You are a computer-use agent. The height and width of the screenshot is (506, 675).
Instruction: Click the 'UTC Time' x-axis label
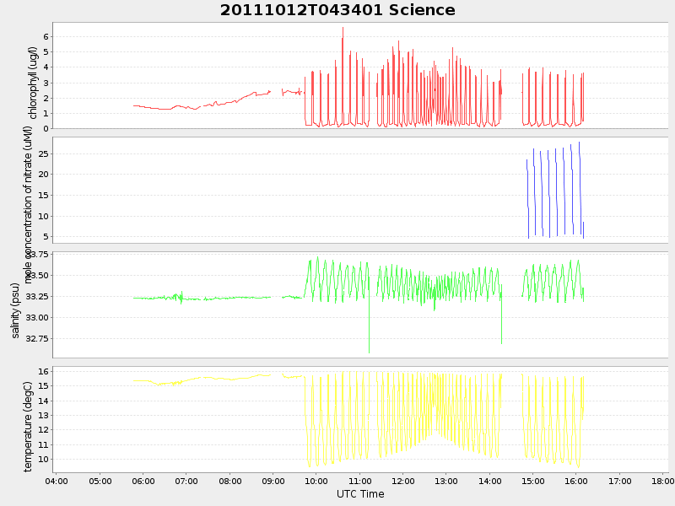click(360, 494)
